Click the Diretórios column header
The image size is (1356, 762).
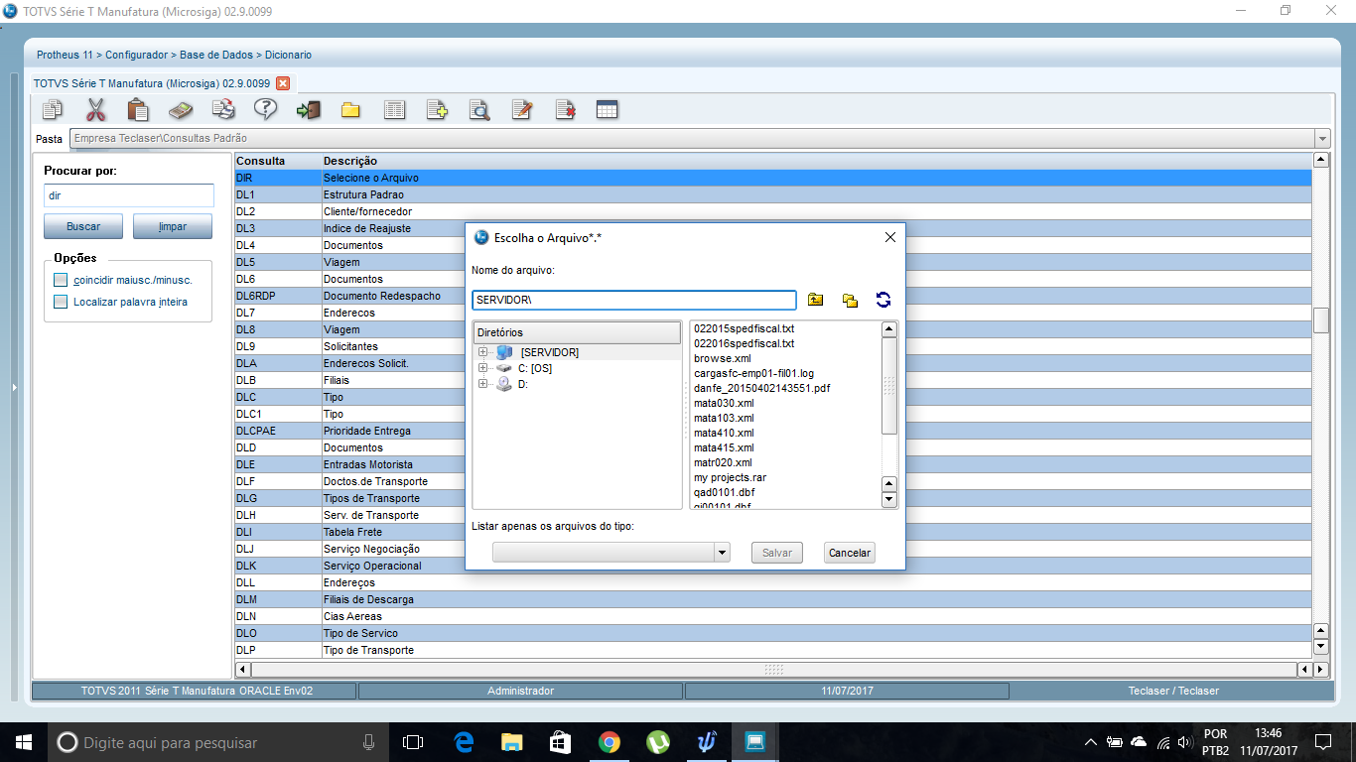pos(577,332)
